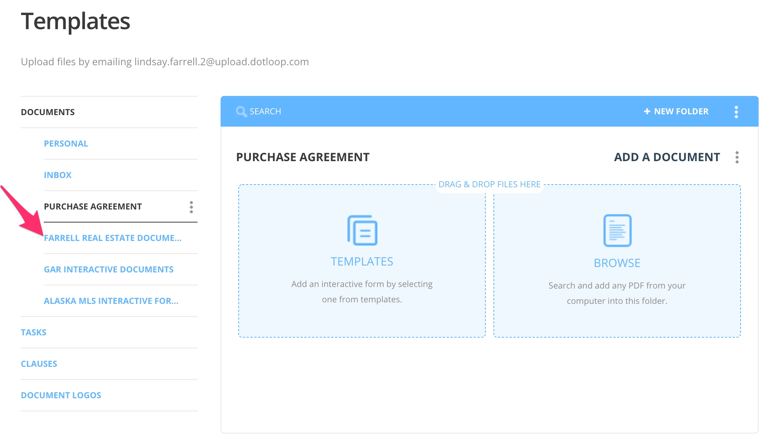Screen dimensions: 774x442
Task: Select the Documents section heading
Action: (x=48, y=112)
